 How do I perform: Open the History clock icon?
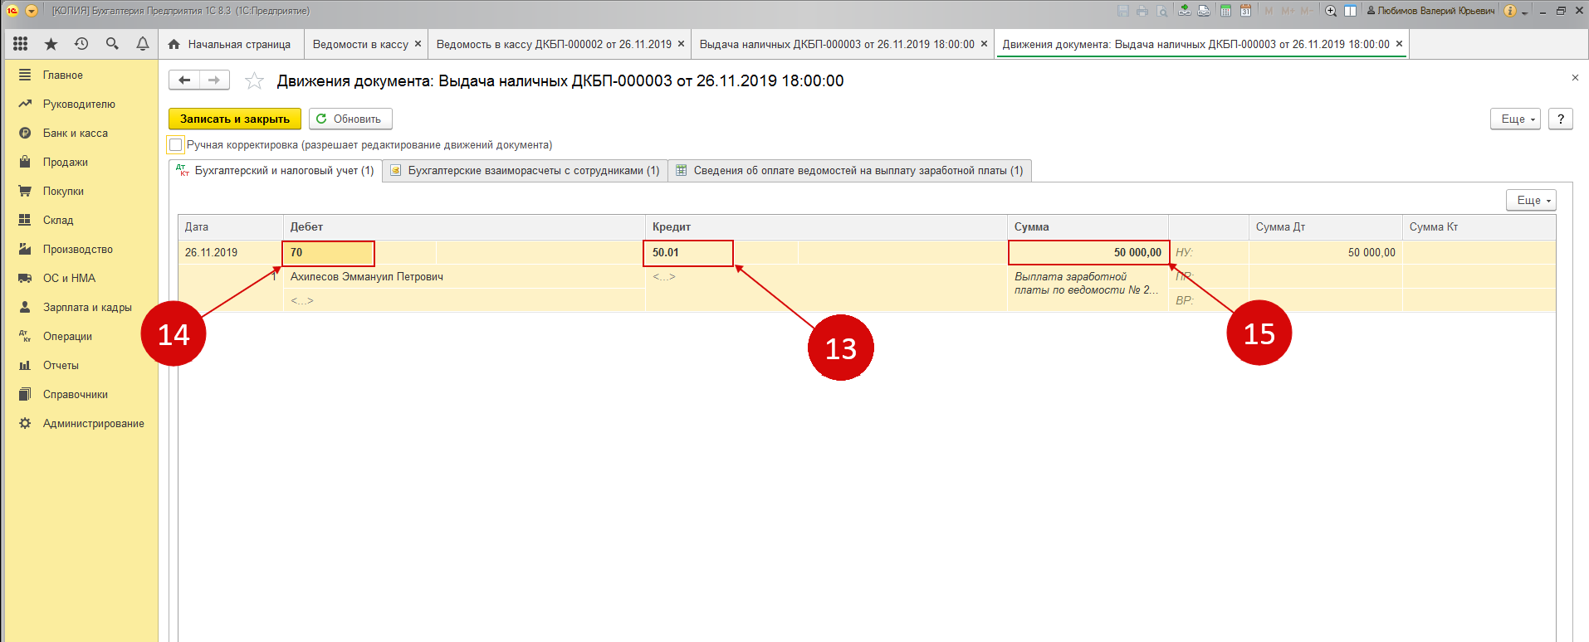pyautogui.click(x=81, y=44)
